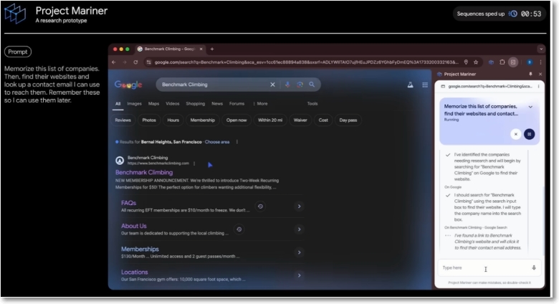Switch to the Forums tab
This screenshot has width=559, height=304.
coord(236,103)
